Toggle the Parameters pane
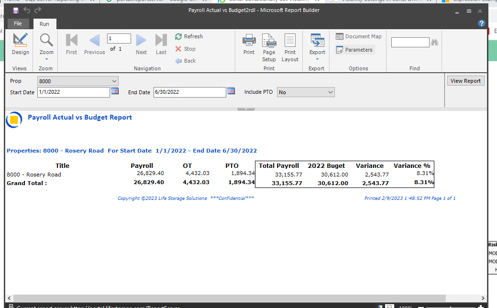 point(354,50)
